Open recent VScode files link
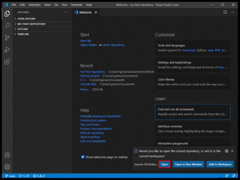 tap(88, 84)
